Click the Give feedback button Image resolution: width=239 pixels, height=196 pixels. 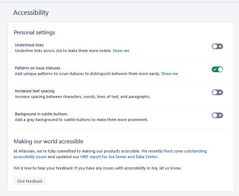[30, 181]
